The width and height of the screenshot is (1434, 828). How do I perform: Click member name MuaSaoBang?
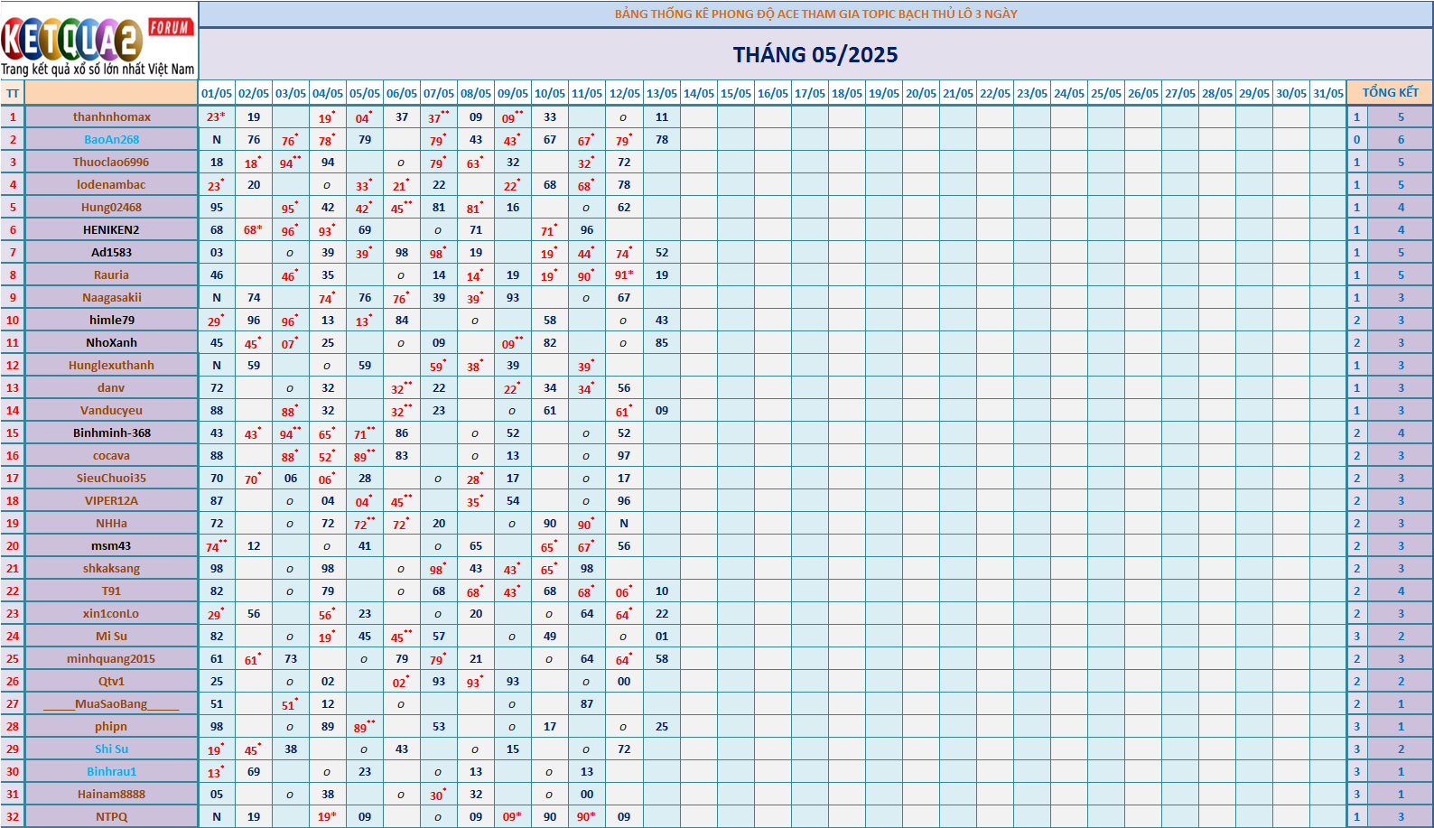coord(111,703)
